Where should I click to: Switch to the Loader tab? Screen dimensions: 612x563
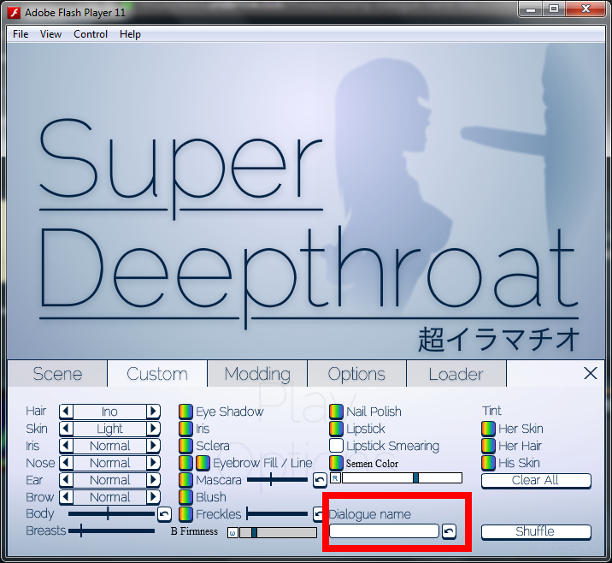(456, 374)
